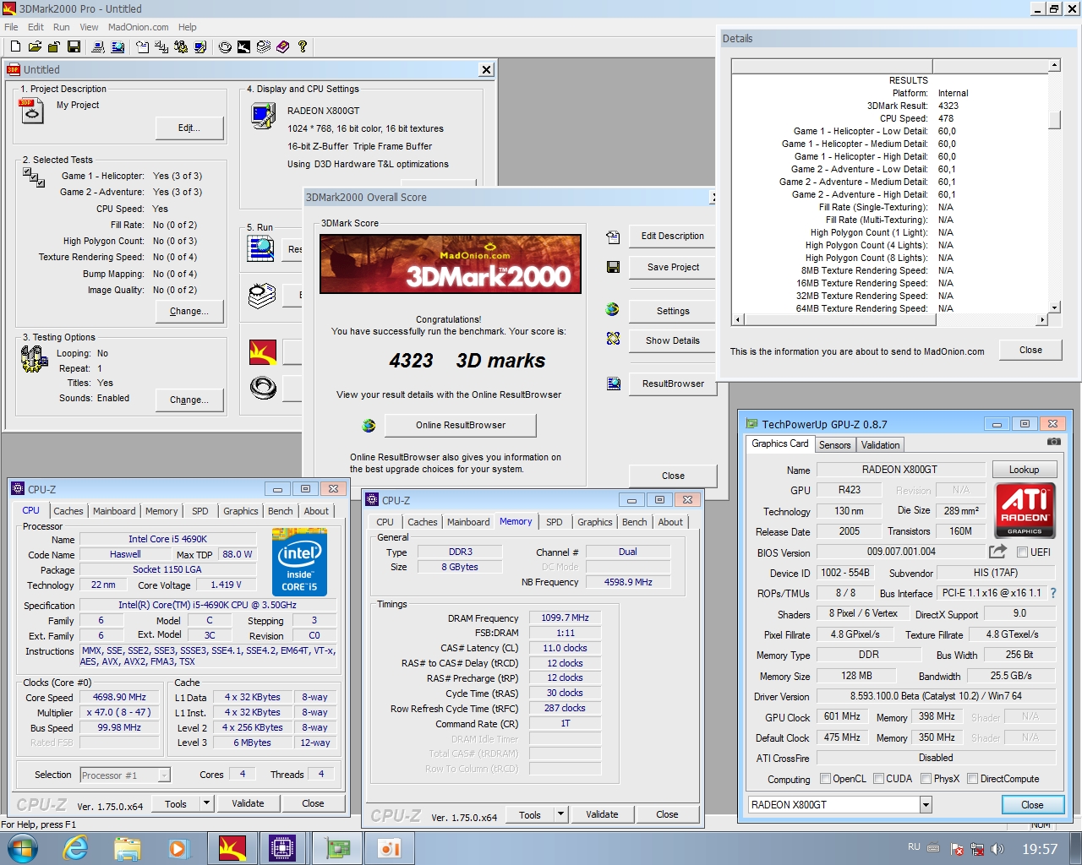Click the Lookup button in GPU-Z
The width and height of the screenshot is (1082, 865).
pos(1024,470)
